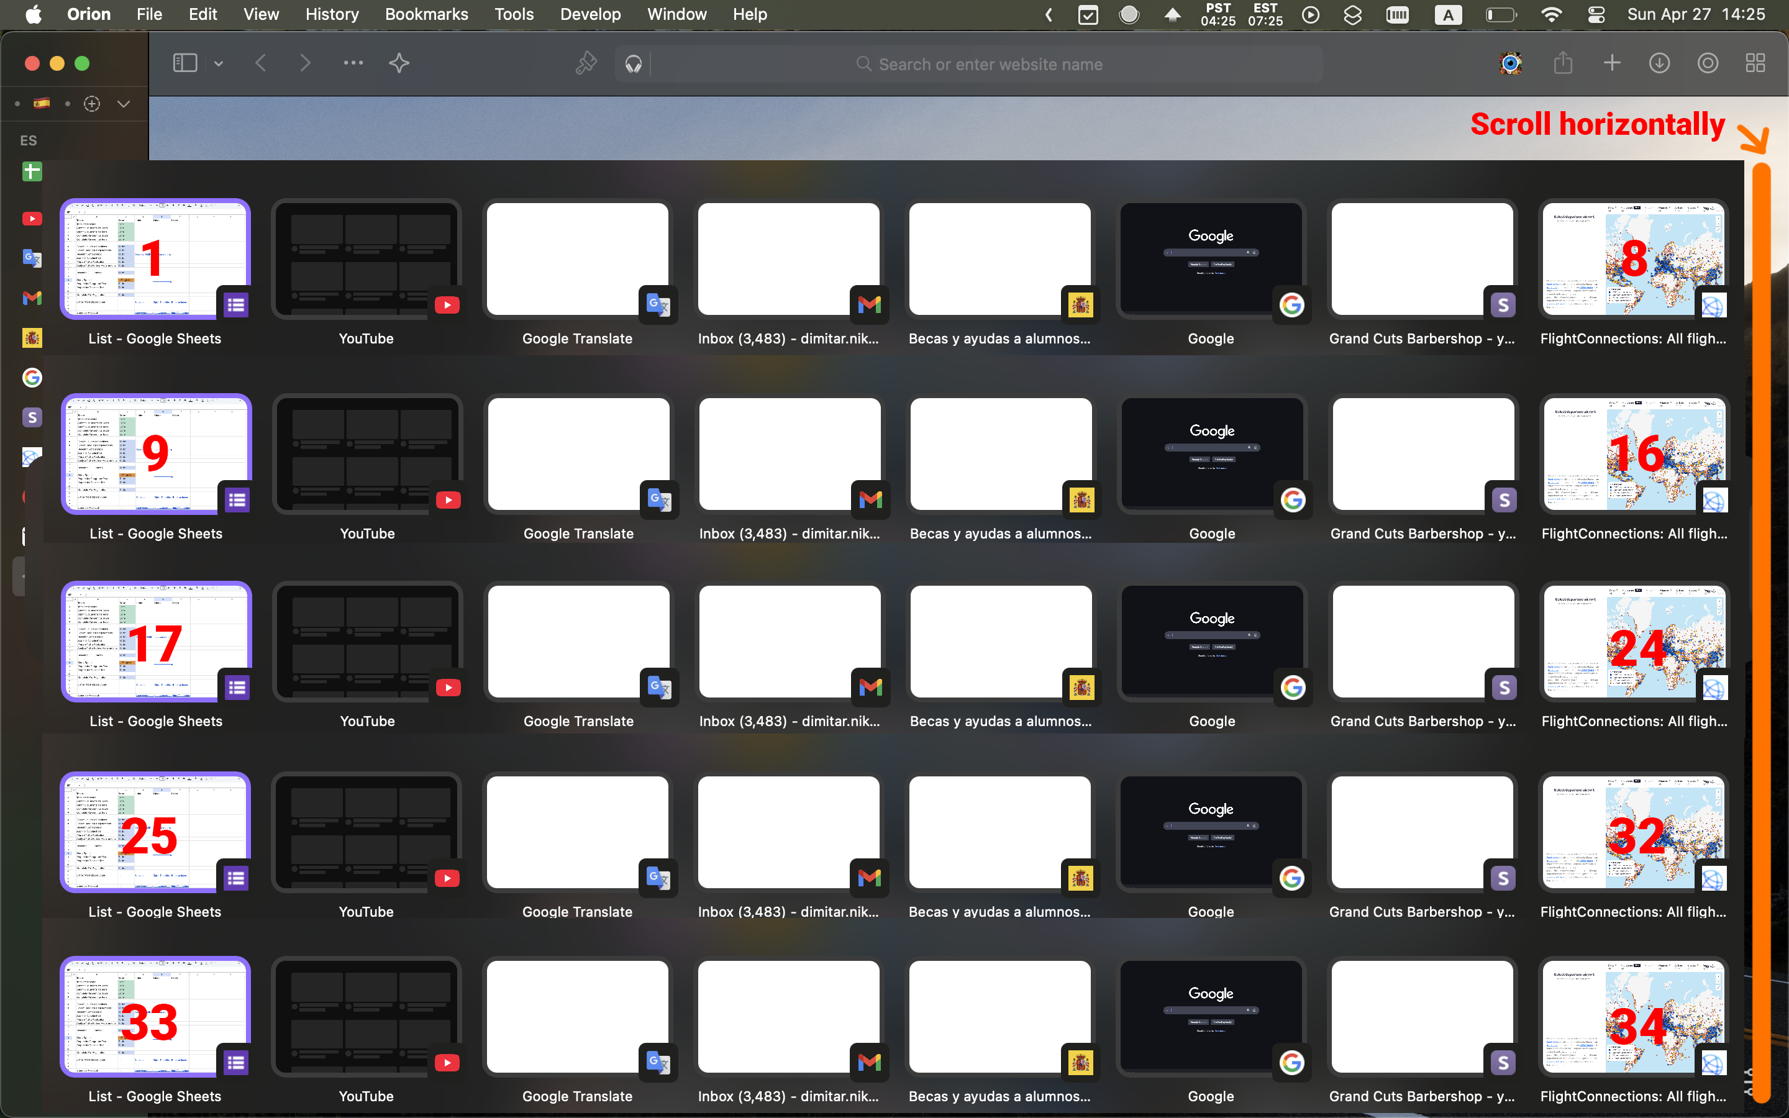Open the tab overview grid icon

pos(1755,63)
